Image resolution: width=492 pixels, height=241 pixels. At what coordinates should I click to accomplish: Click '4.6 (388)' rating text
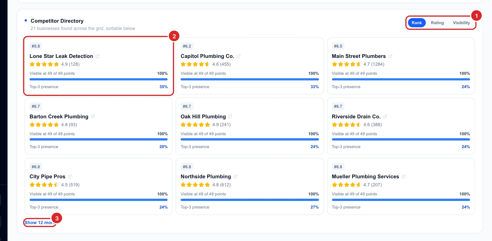373,125
